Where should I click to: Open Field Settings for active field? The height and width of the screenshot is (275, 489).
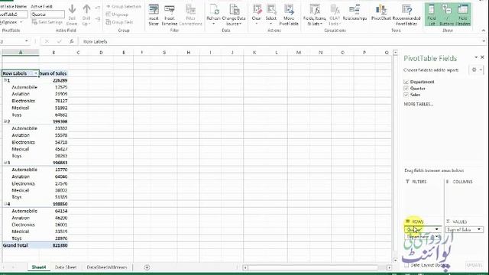coord(47,22)
